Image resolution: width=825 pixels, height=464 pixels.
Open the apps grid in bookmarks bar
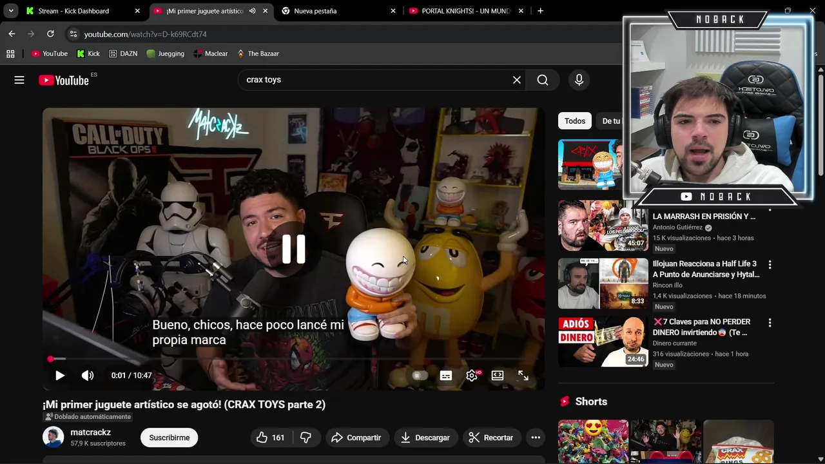point(10,53)
